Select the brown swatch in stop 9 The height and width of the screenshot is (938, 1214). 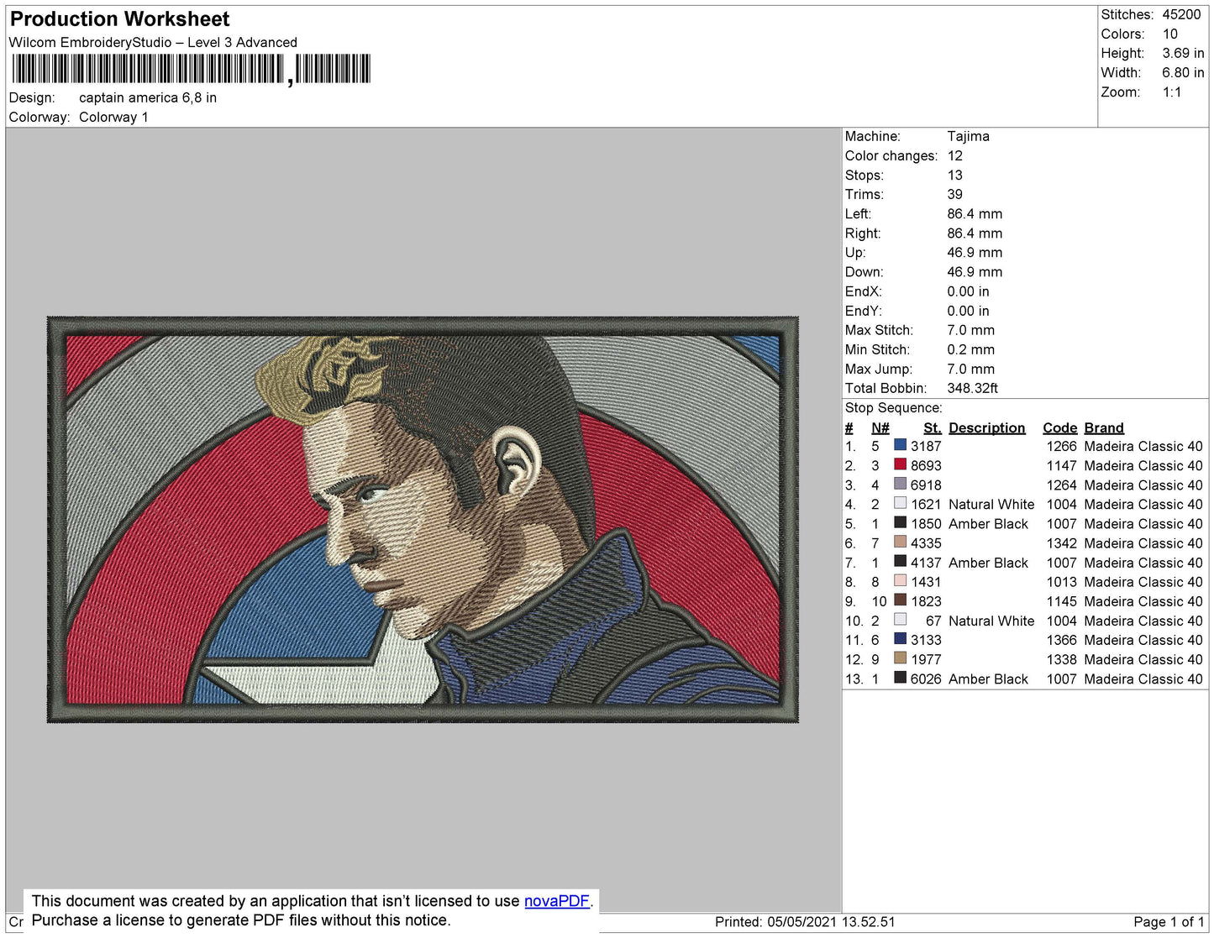900,600
